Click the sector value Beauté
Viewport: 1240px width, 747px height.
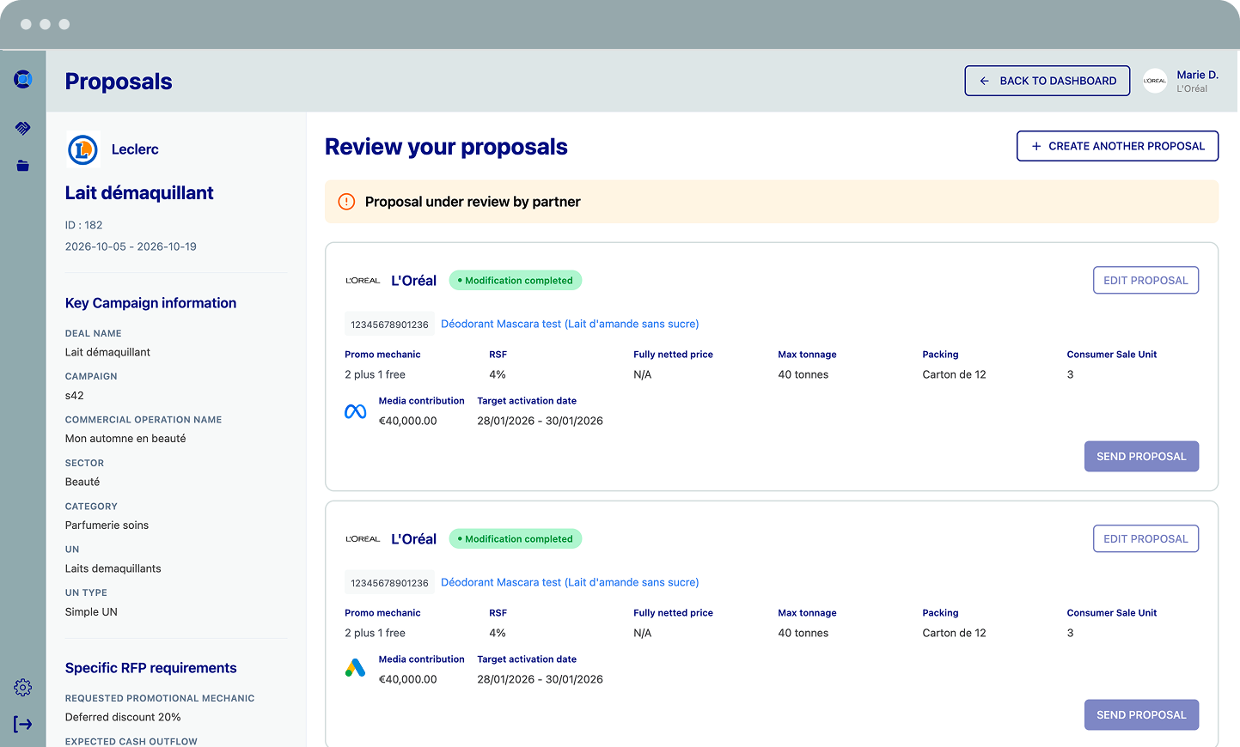[x=82, y=482]
